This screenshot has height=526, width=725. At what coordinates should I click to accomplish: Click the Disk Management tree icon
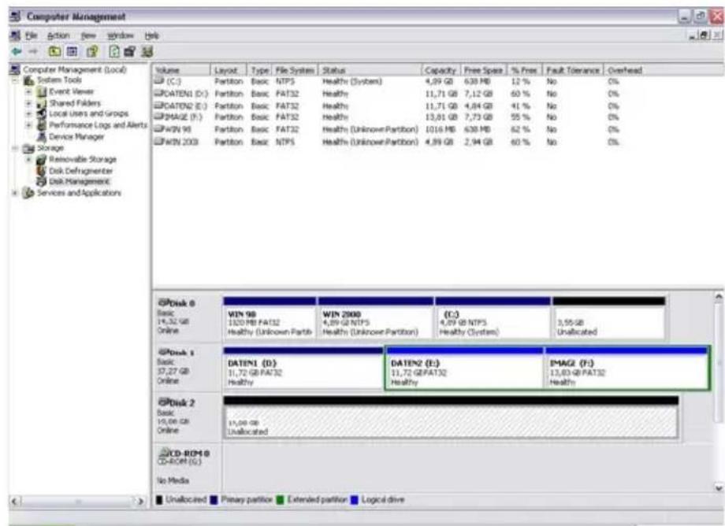pos(42,181)
